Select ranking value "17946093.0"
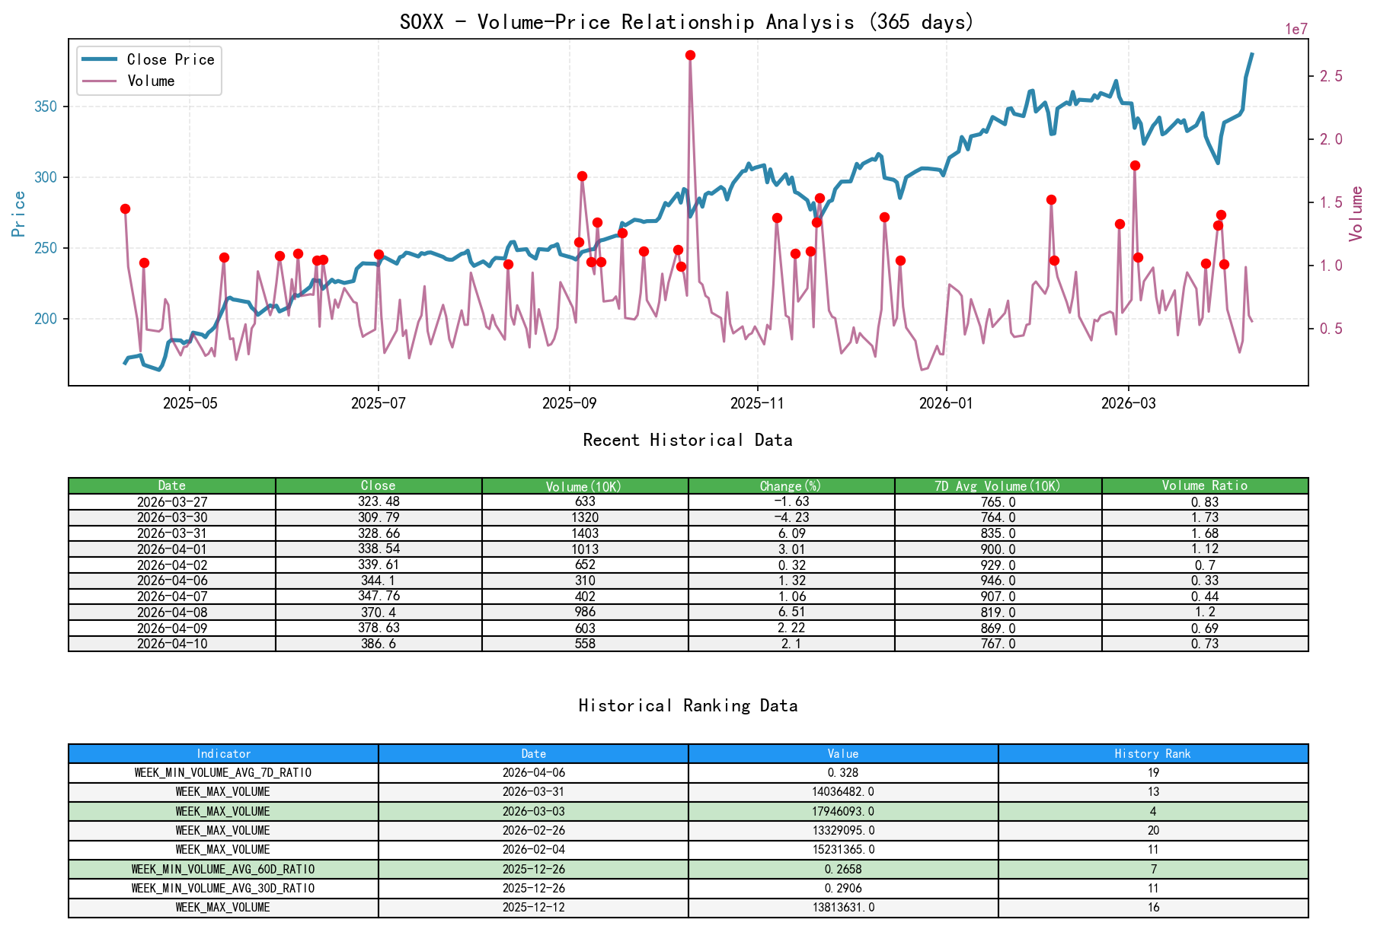This screenshot has height=929, width=1377. (843, 812)
